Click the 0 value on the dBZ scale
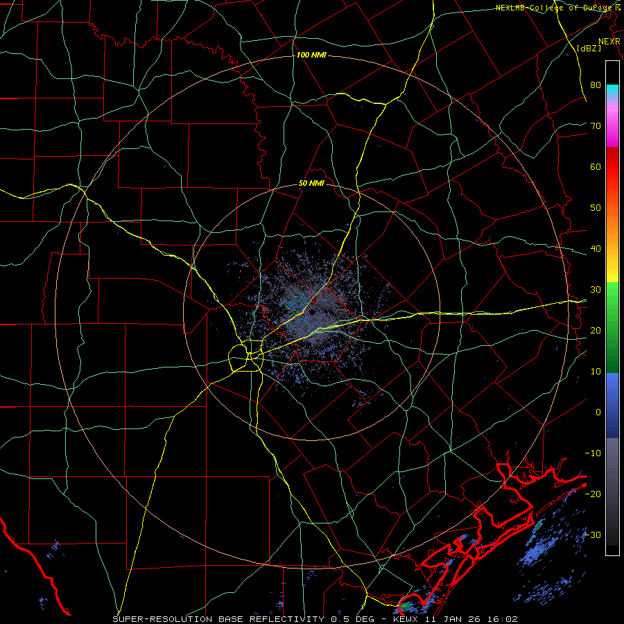624x624 pixels. [x=598, y=413]
